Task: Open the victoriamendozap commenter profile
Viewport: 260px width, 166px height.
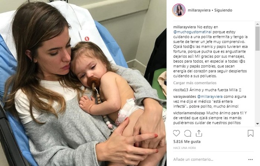Action: (189, 113)
